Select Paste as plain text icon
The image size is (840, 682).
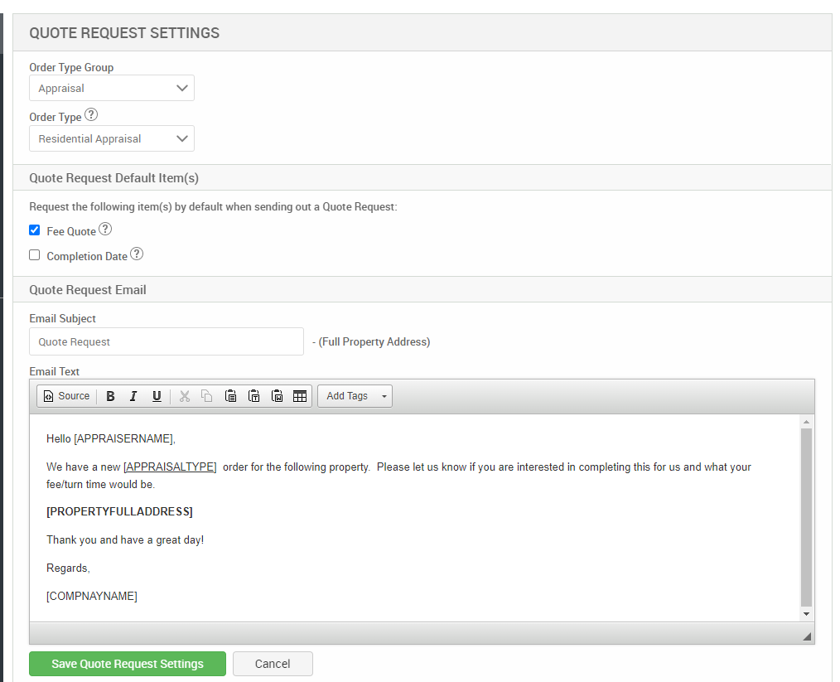click(254, 396)
